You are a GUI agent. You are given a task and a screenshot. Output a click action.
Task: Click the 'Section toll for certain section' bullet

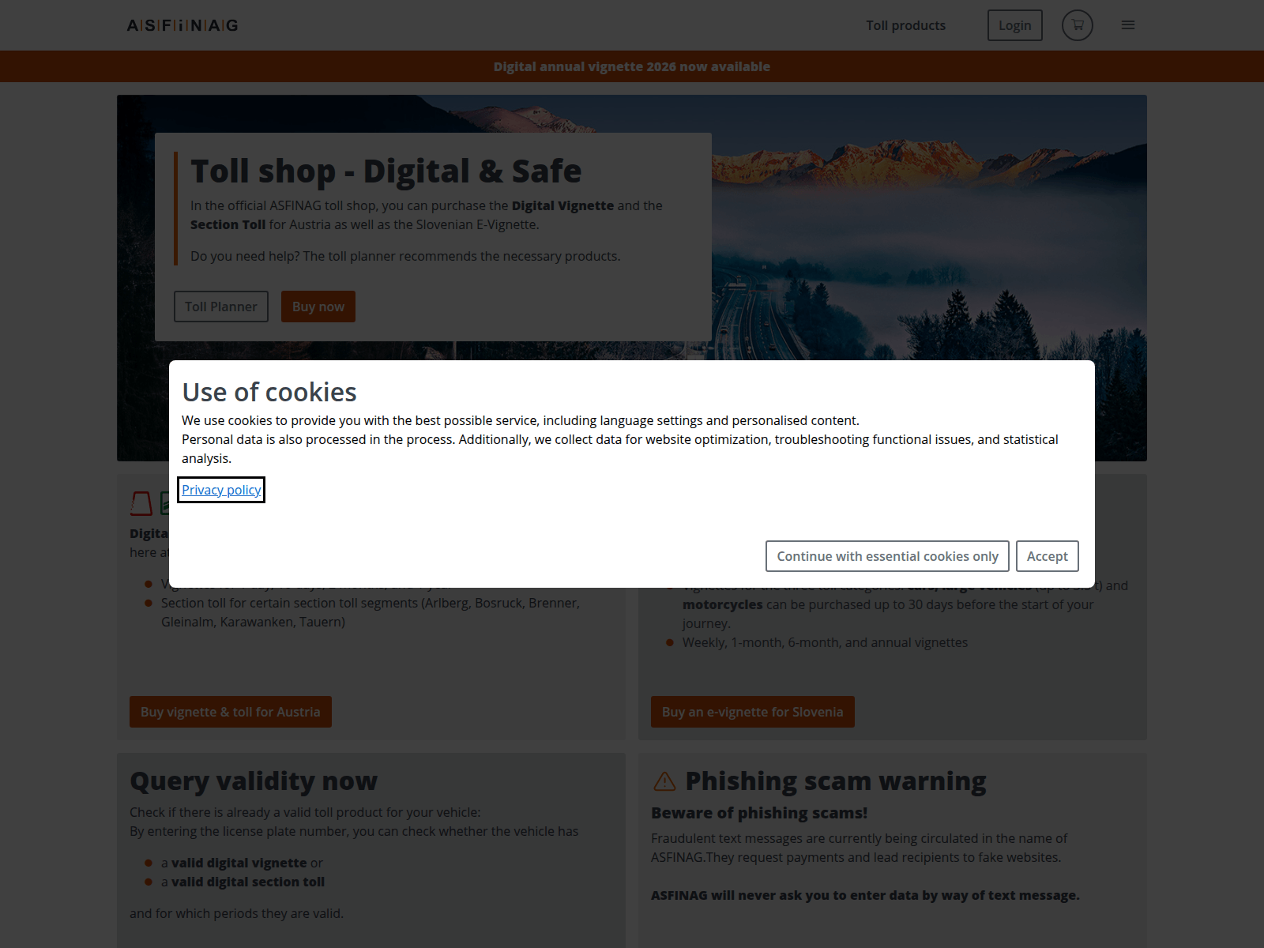pyautogui.click(x=370, y=612)
